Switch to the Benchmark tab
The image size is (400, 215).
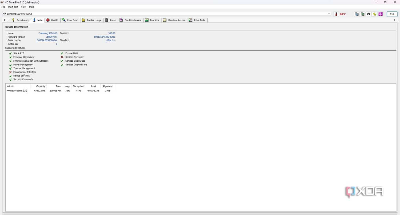coord(20,20)
